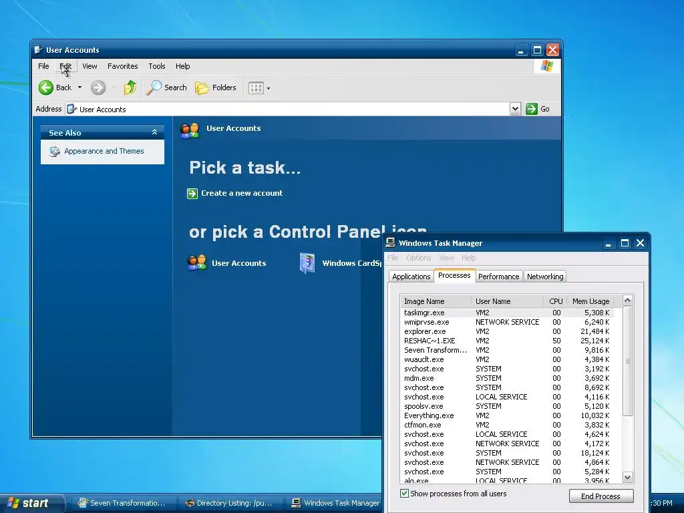The image size is (684, 513).
Task: Open the Tools menu
Action: (x=156, y=66)
